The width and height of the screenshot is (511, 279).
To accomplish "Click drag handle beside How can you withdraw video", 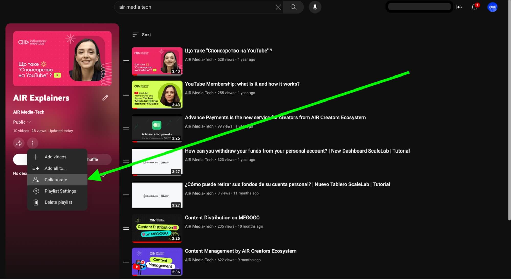I will pos(126,162).
